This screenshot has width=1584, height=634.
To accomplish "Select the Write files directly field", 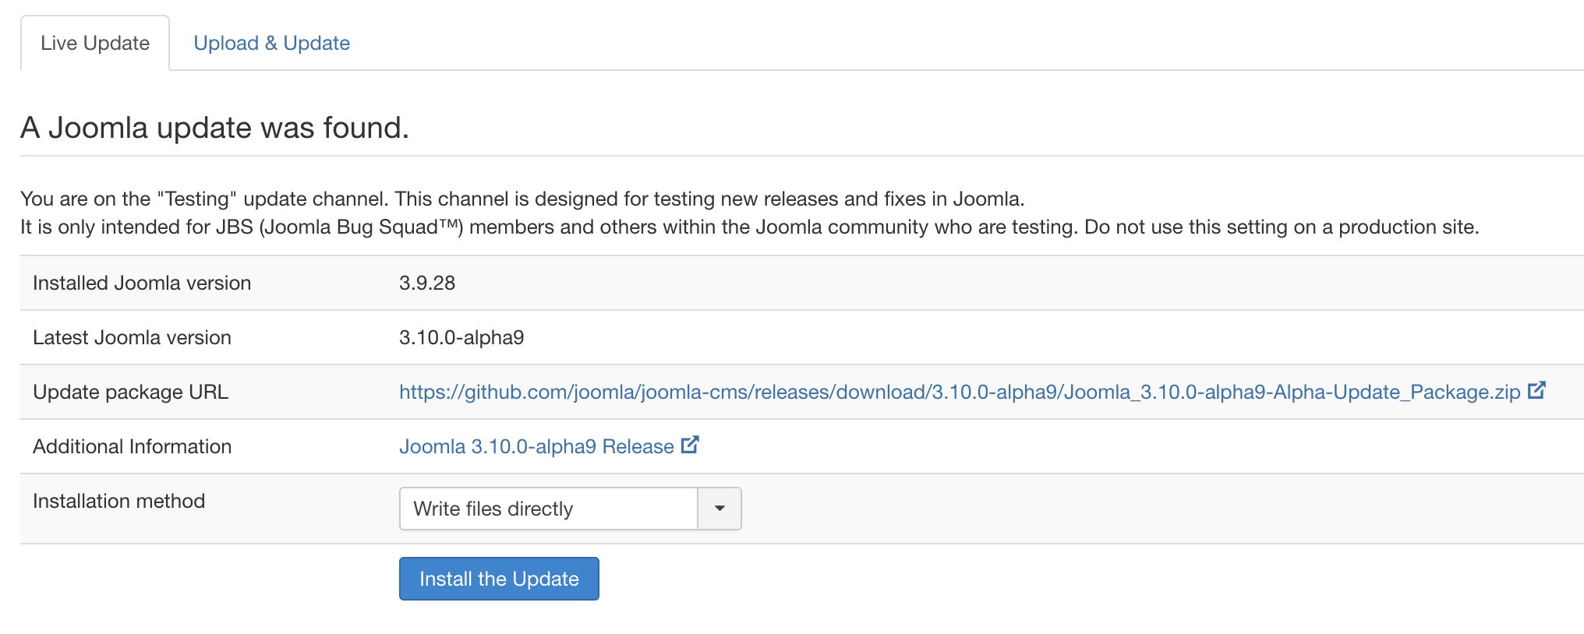I will pos(549,509).
